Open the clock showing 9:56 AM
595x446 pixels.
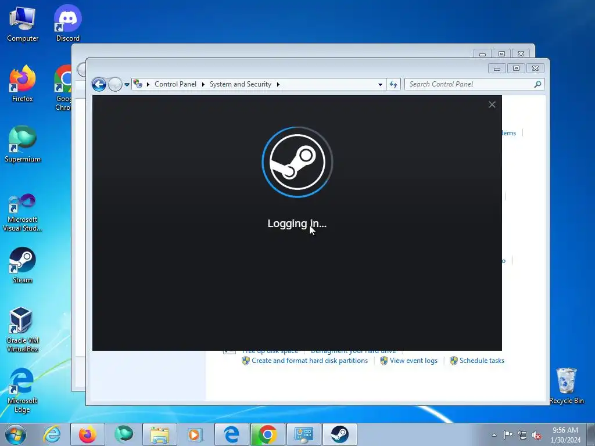click(565, 435)
